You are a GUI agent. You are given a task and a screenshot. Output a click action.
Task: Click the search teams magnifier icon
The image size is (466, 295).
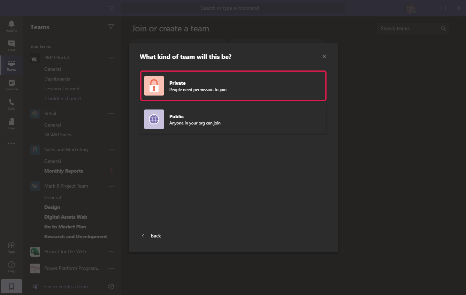point(443,29)
